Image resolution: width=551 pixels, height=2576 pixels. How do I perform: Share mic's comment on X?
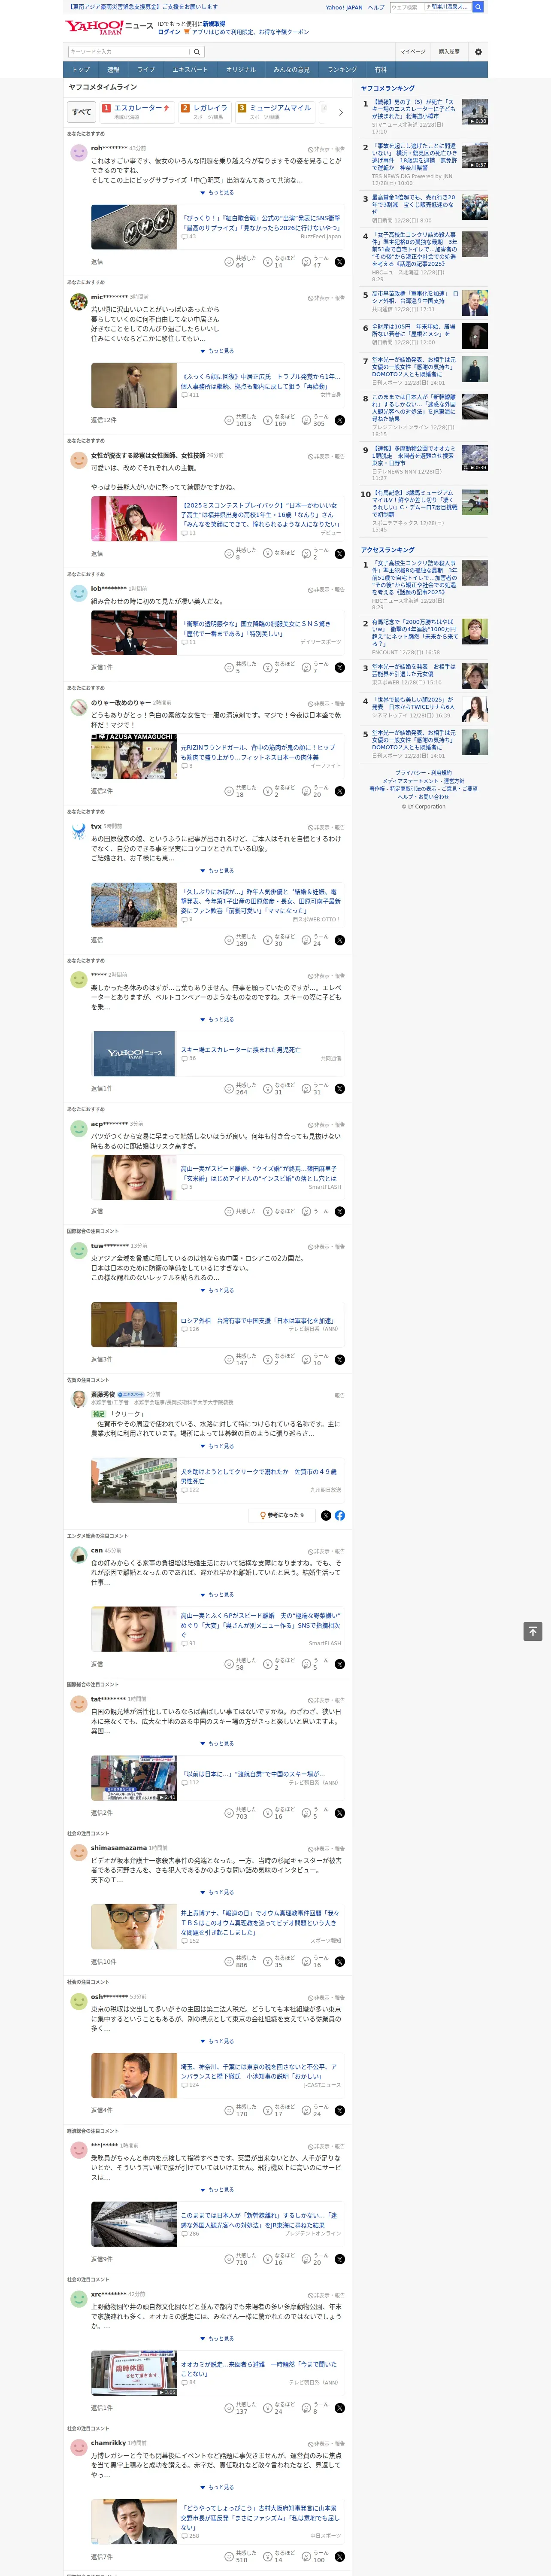pyautogui.click(x=339, y=420)
